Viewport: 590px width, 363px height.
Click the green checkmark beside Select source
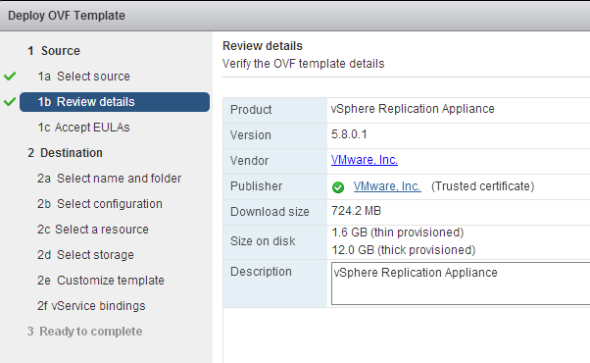point(10,77)
